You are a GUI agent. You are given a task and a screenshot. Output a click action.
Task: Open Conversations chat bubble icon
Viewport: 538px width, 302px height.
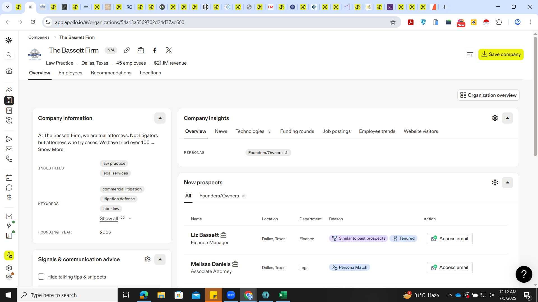click(x=9, y=188)
